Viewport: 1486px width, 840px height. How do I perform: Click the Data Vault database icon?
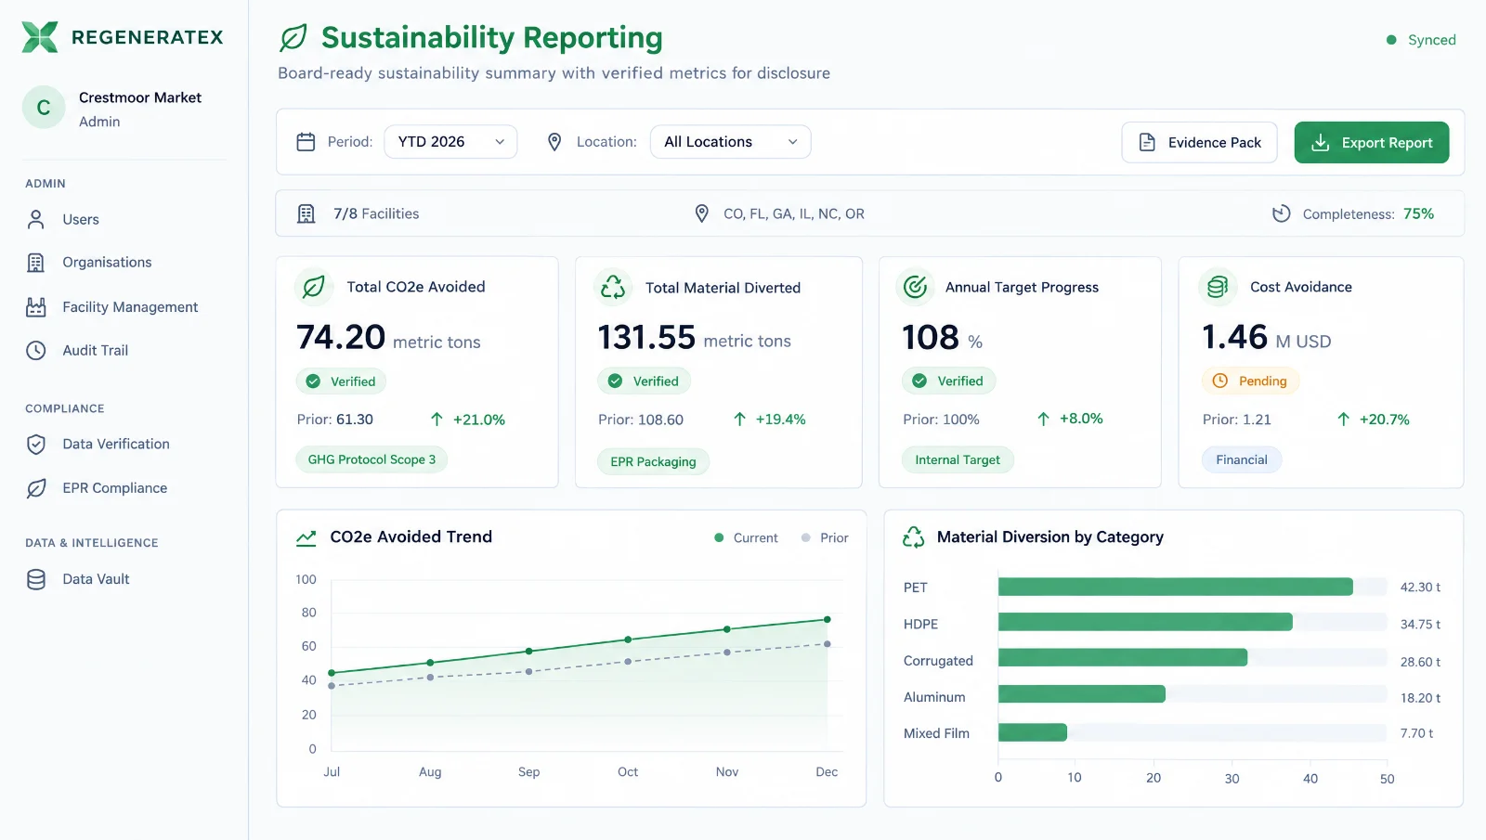point(36,579)
